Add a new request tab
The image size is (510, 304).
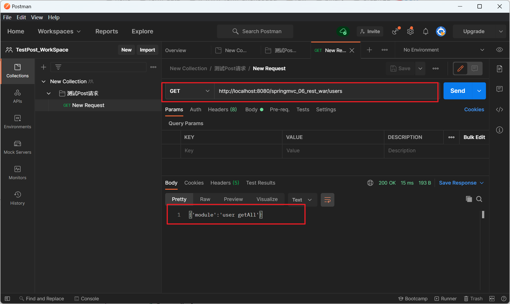[369, 50]
